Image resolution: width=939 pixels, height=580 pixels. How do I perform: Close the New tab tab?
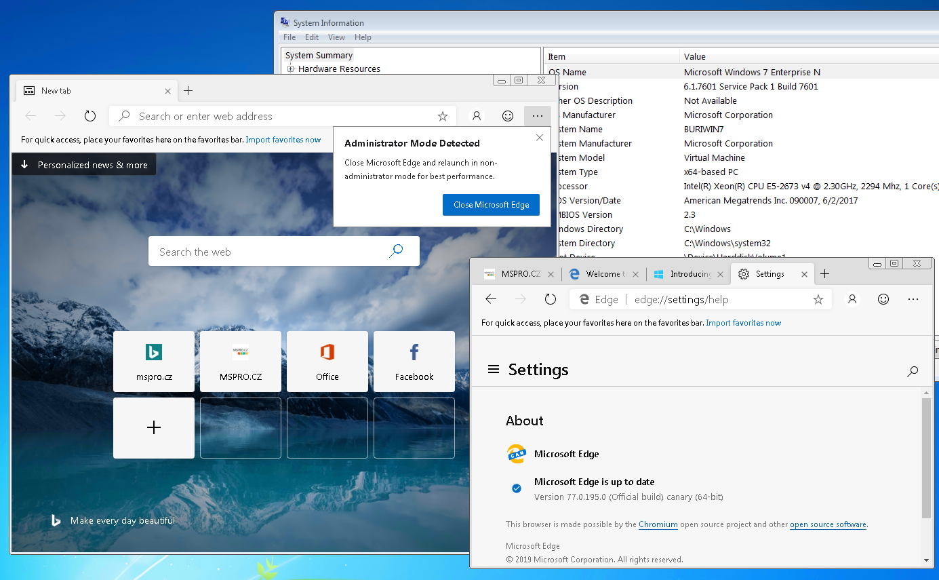pos(168,91)
